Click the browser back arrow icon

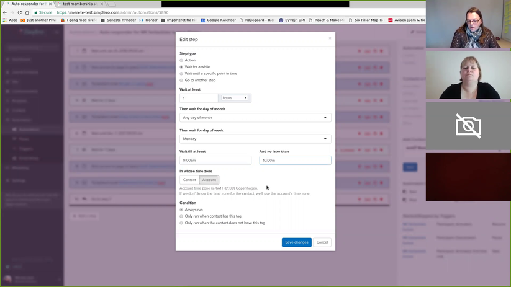5,12
